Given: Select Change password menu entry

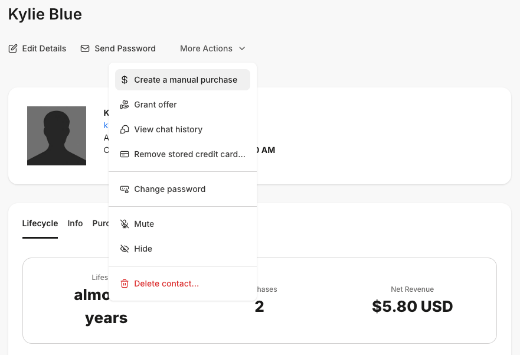Looking at the screenshot, I should click(x=182, y=189).
